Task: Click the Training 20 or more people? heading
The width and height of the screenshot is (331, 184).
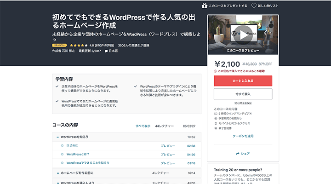Action: click(238, 170)
